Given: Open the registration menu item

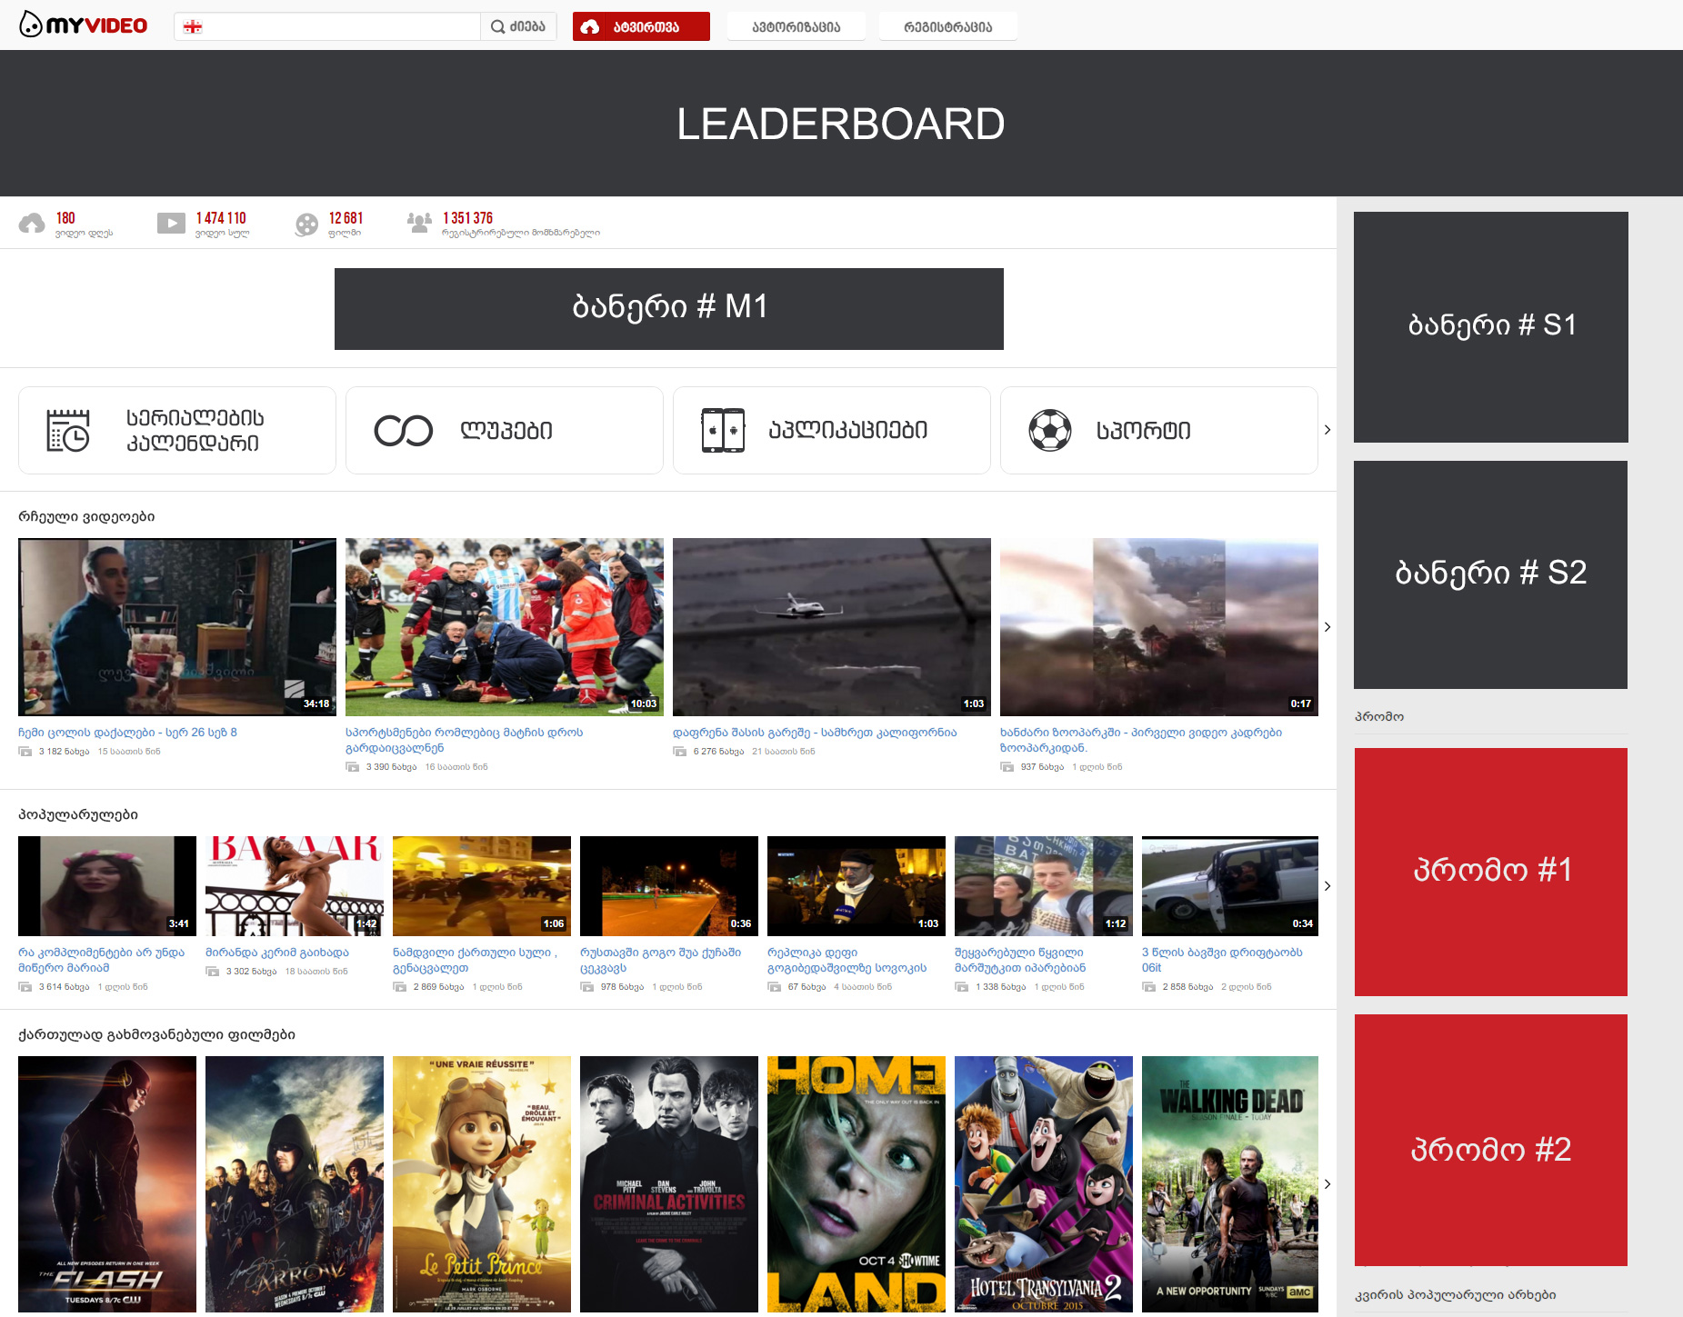Looking at the screenshot, I should 947,26.
